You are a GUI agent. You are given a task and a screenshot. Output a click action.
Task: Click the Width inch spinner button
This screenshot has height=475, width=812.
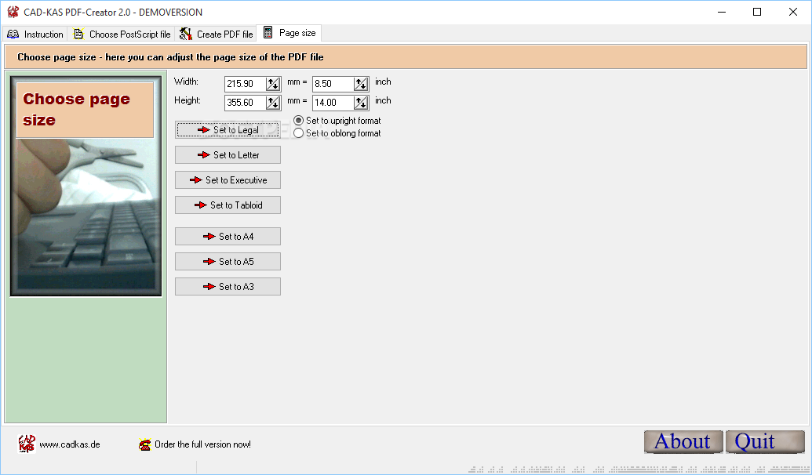[x=361, y=84]
